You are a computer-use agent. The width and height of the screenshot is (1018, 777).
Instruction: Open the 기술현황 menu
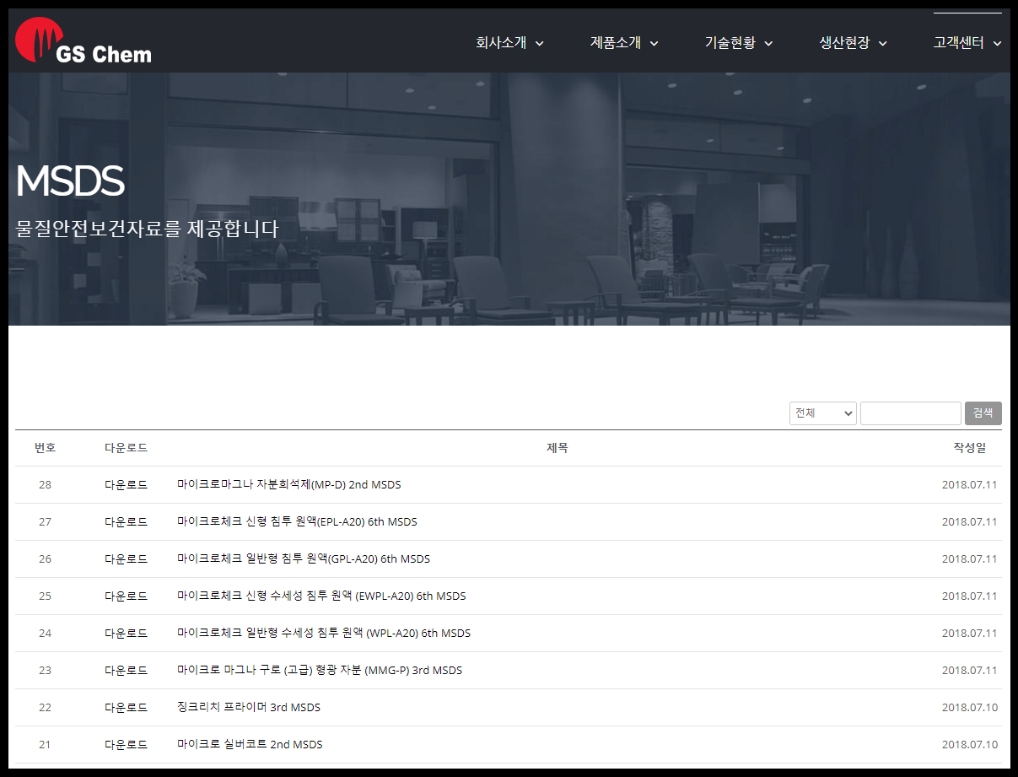point(739,43)
